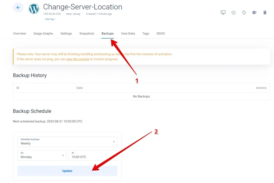
Task: Click the Add Tag + link
Action: [x=50, y=19]
